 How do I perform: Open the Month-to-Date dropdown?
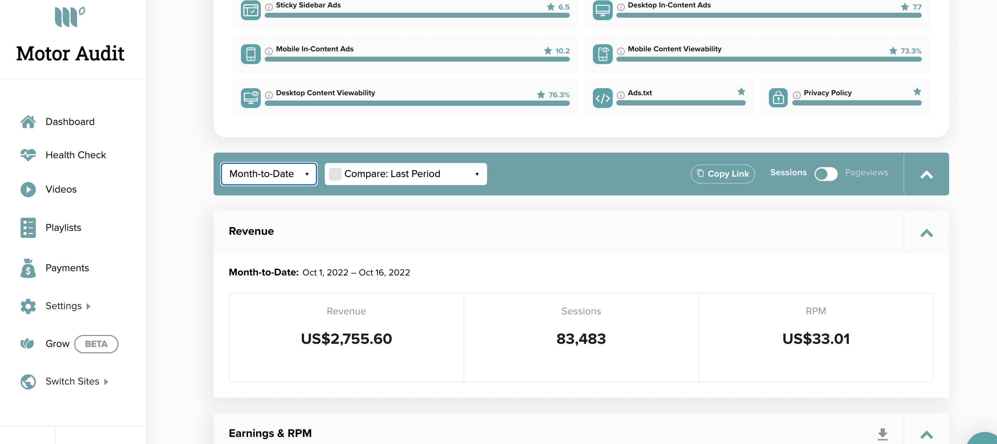(269, 174)
